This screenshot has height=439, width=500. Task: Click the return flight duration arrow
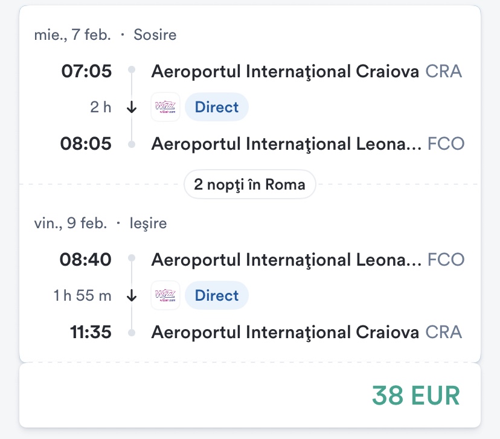click(132, 295)
